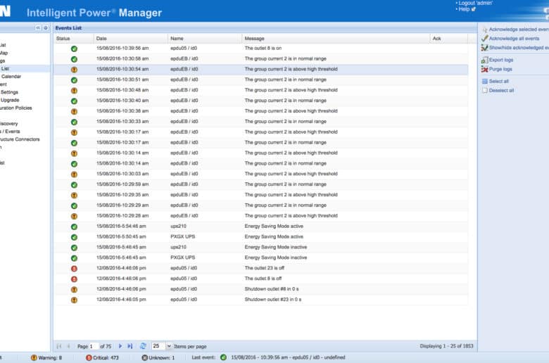Click the Select all icon

485,81
